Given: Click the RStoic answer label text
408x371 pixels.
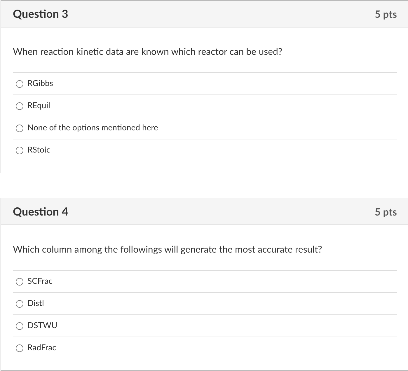Looking at the screenshot, I should 39,150.
